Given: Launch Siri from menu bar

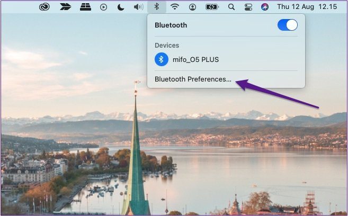Looking at the screenshot, I should pyautogui.click(x=264, y=7).
